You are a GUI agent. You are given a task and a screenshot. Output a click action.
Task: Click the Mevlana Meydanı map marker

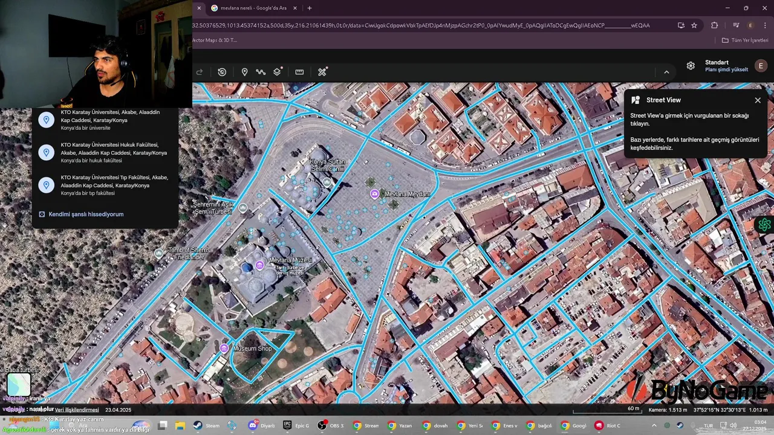click(375, 194)
